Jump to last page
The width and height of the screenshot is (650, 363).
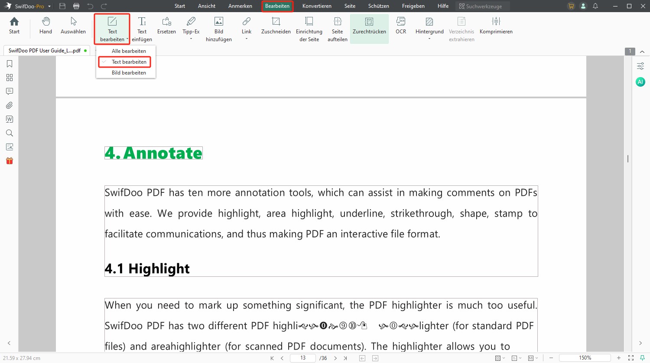point(345,358)
